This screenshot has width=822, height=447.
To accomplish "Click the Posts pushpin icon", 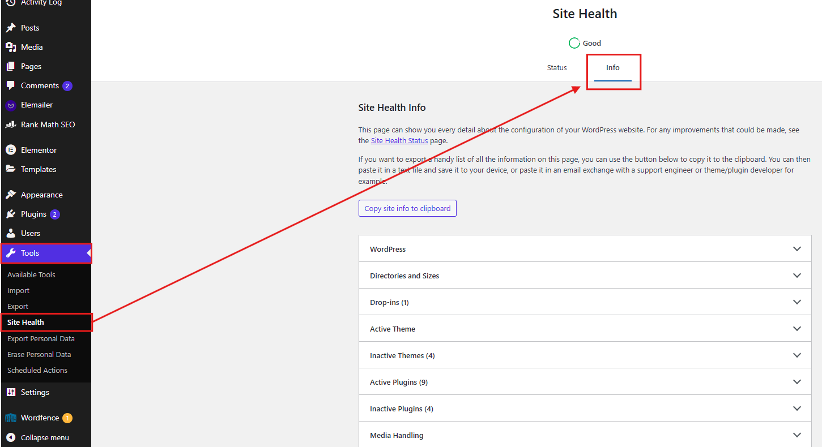I will coord(10,28).
